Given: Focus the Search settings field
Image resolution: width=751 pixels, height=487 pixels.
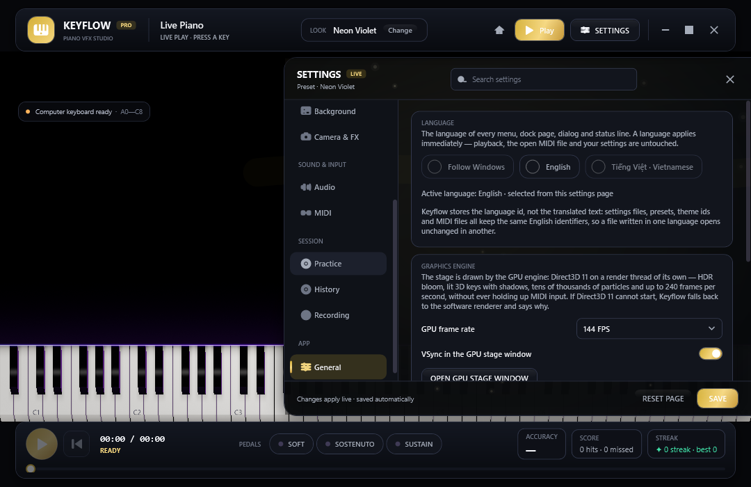Looking at the screenshot, I should (544, 79).
